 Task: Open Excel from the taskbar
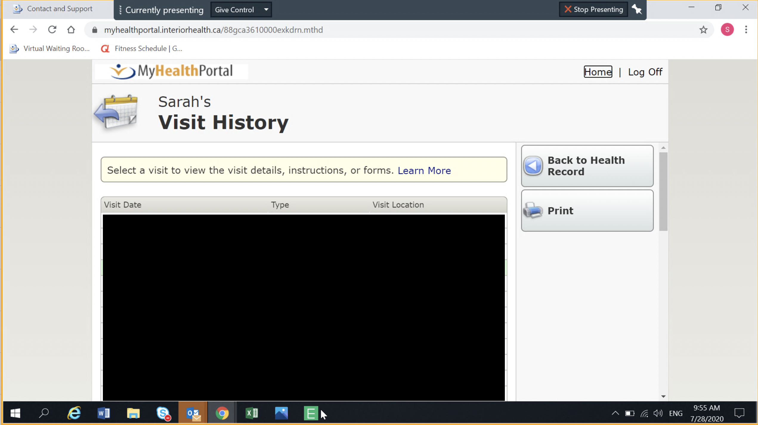[252, 413]
